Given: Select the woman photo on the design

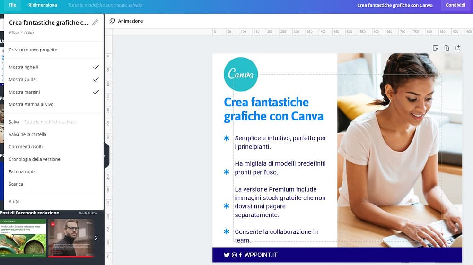Looking at the screenshot, I should 400,150.
